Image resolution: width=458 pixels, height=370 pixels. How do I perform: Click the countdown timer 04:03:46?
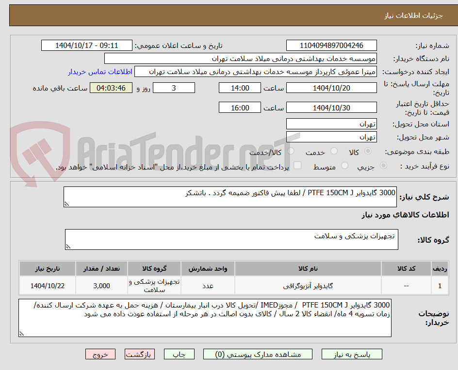pos(111,88)
